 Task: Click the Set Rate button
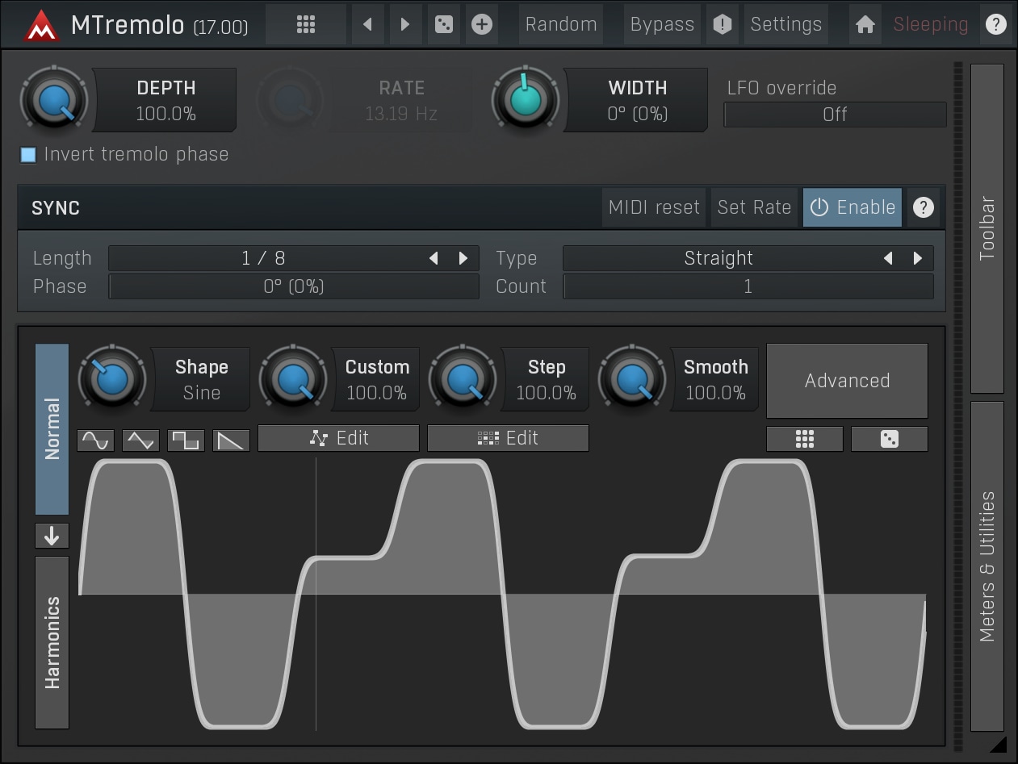click(753, 207)
